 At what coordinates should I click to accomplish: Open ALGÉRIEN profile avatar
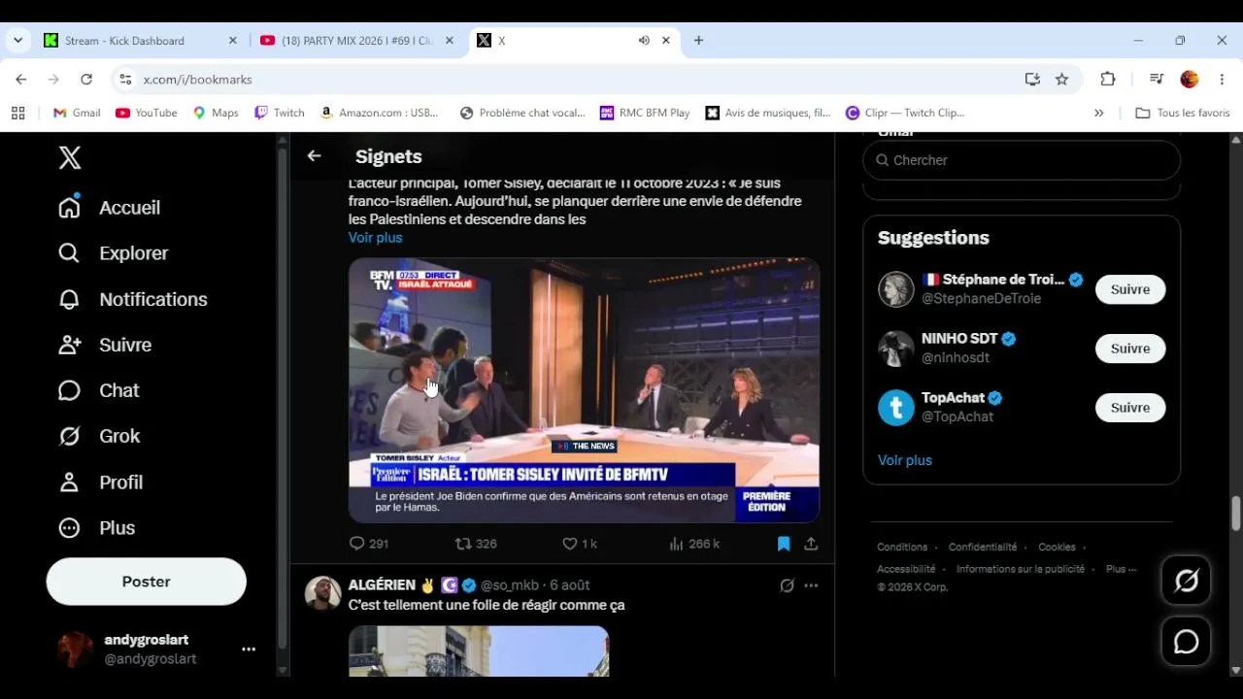coord(323,593)
